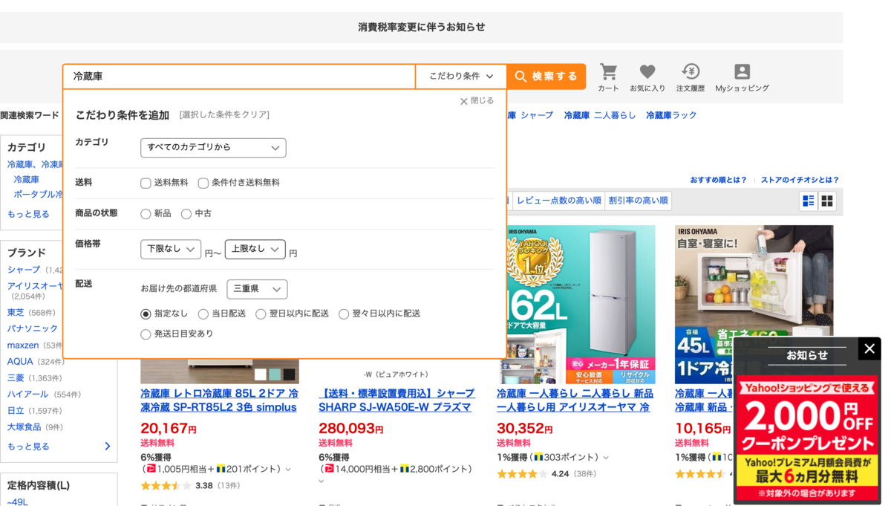Select the レビュー点数の高い順 sort tab

558,201
